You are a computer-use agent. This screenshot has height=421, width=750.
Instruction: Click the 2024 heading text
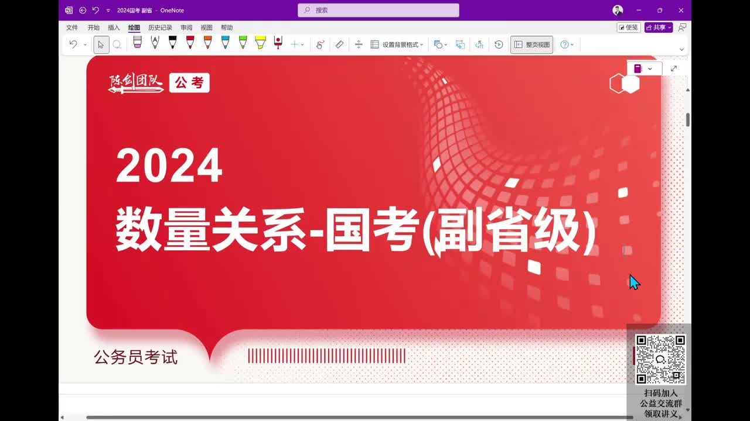coord(169,165)
